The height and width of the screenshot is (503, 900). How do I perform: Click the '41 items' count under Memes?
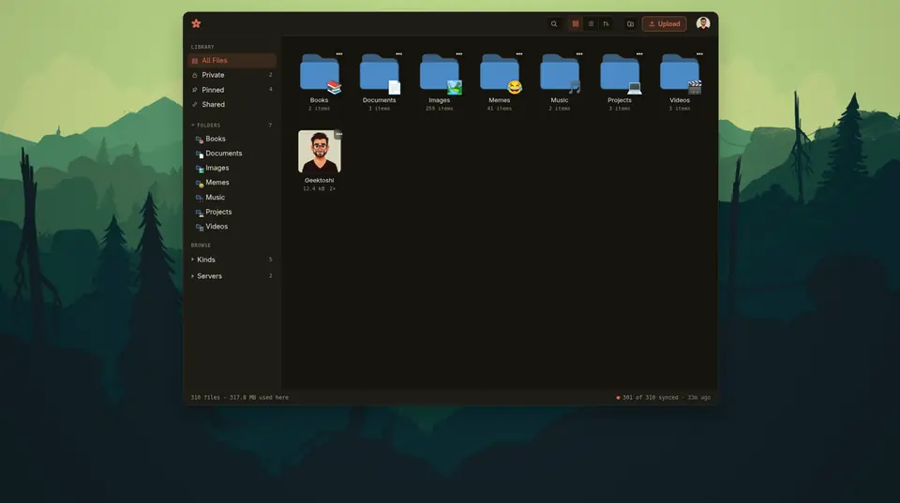(500, 109)
